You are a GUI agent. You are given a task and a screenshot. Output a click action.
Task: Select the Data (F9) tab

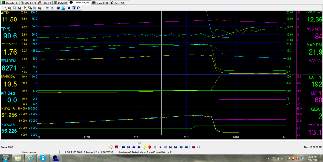pyautogui.click(x=61, y=3)
